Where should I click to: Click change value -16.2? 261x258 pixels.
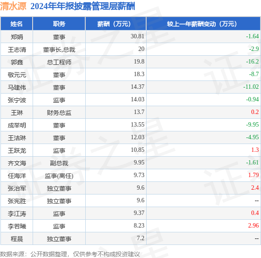tap(252, 61)
